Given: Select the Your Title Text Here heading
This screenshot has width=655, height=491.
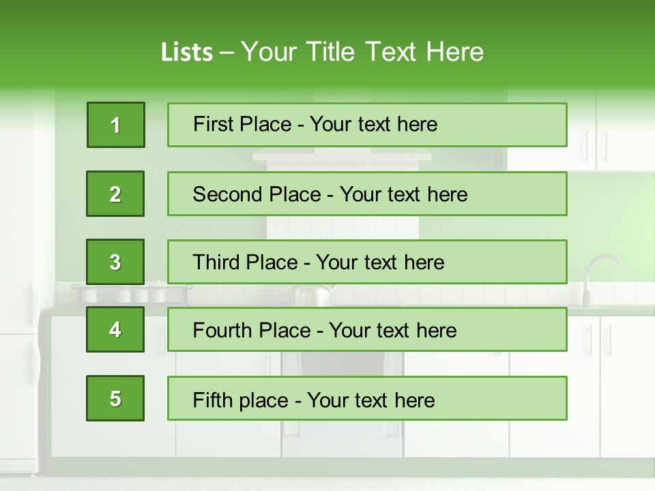Looking at the screenshot, I should coord(362,52).
